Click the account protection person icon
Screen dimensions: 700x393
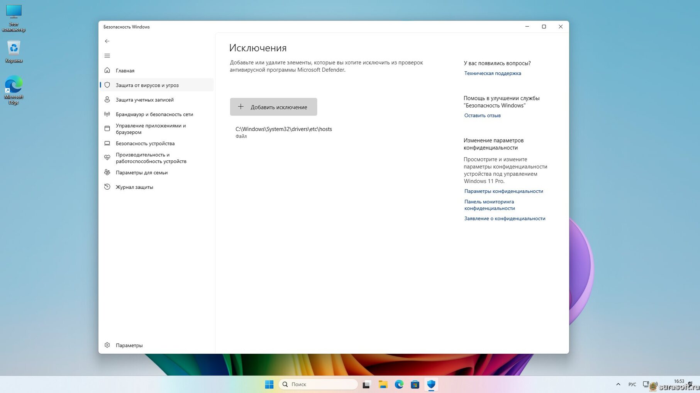[x=107, y=99]
